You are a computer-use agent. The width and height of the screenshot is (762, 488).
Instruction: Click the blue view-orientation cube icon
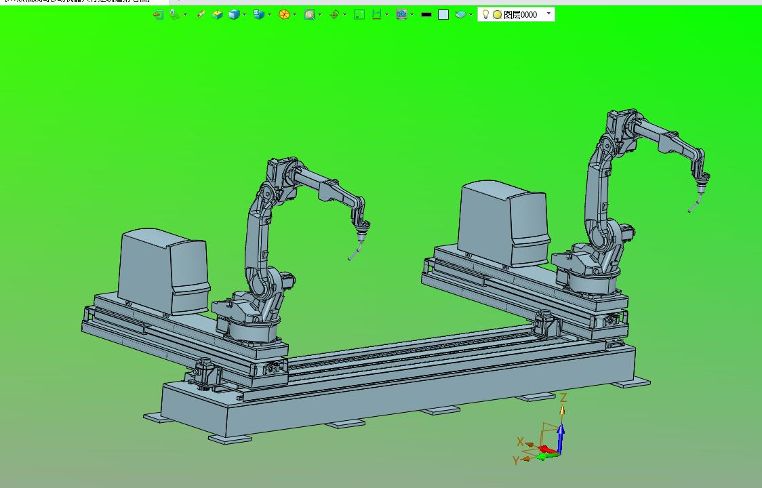click(259, 15)
